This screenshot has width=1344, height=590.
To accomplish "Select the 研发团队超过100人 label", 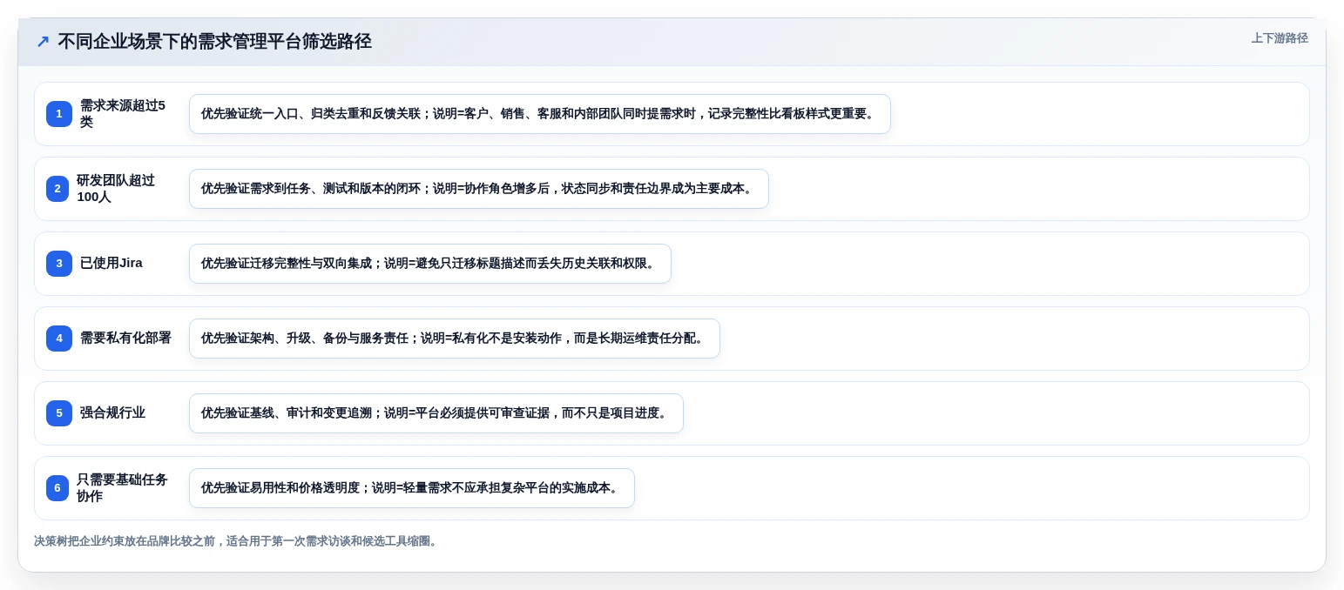I will [116, 189].
